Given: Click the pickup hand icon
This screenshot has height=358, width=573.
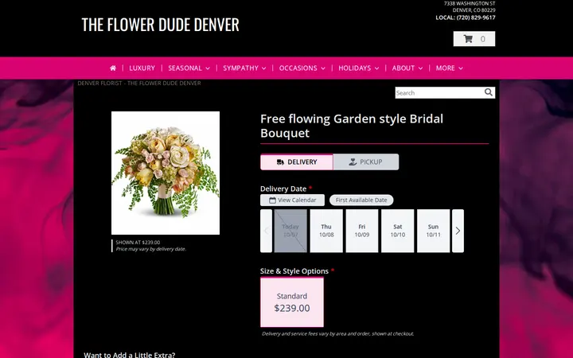Looking at the screenshot, I should pyautogui.click(x=353, y=161).
